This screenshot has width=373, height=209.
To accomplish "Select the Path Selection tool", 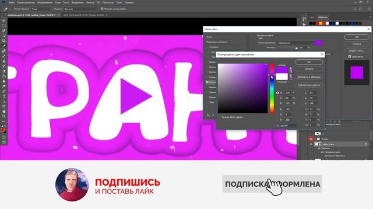I will (4, 101).
